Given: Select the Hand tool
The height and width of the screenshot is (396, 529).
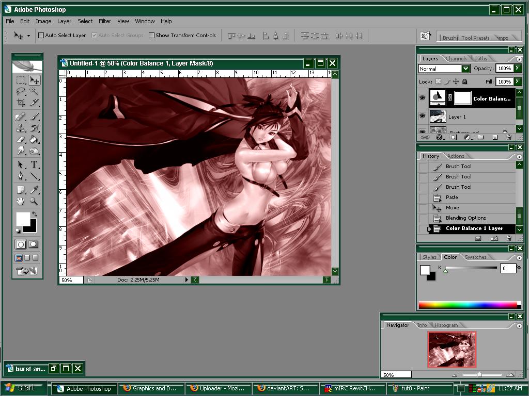Looking at the screenshot, I should (21, 202).
